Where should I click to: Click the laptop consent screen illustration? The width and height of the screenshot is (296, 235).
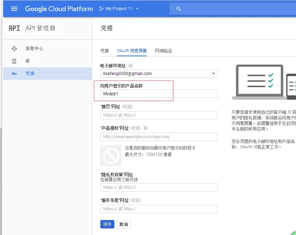pos(264,82)
